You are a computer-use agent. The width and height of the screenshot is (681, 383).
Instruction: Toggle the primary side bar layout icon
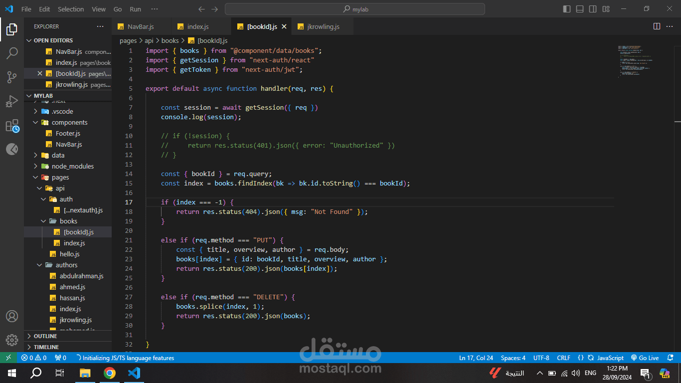point(567,9)
